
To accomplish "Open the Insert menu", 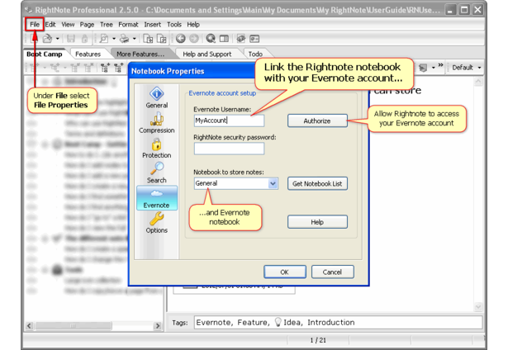I will [152, 24].
